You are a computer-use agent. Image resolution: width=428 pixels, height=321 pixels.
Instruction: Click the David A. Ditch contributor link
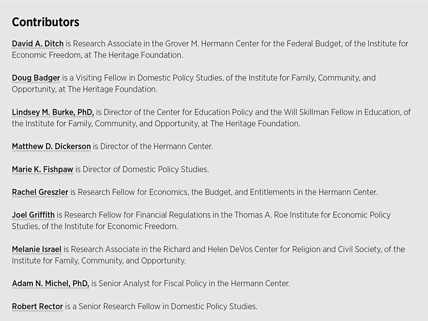point(38,44)
